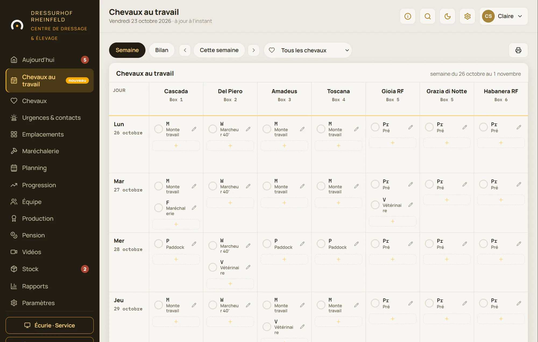Image resolution: width=538 pixels, height=342 pixels.
Task: Add an activity for Toscana on Wednesday
Action: pos(338,259)
